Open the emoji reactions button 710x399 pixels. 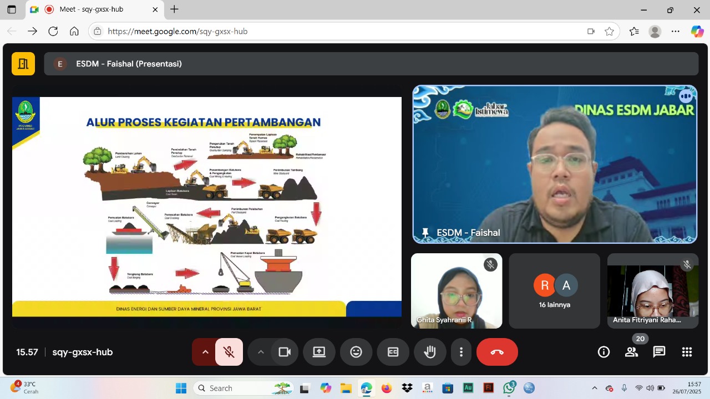click(x=356, y=352)
